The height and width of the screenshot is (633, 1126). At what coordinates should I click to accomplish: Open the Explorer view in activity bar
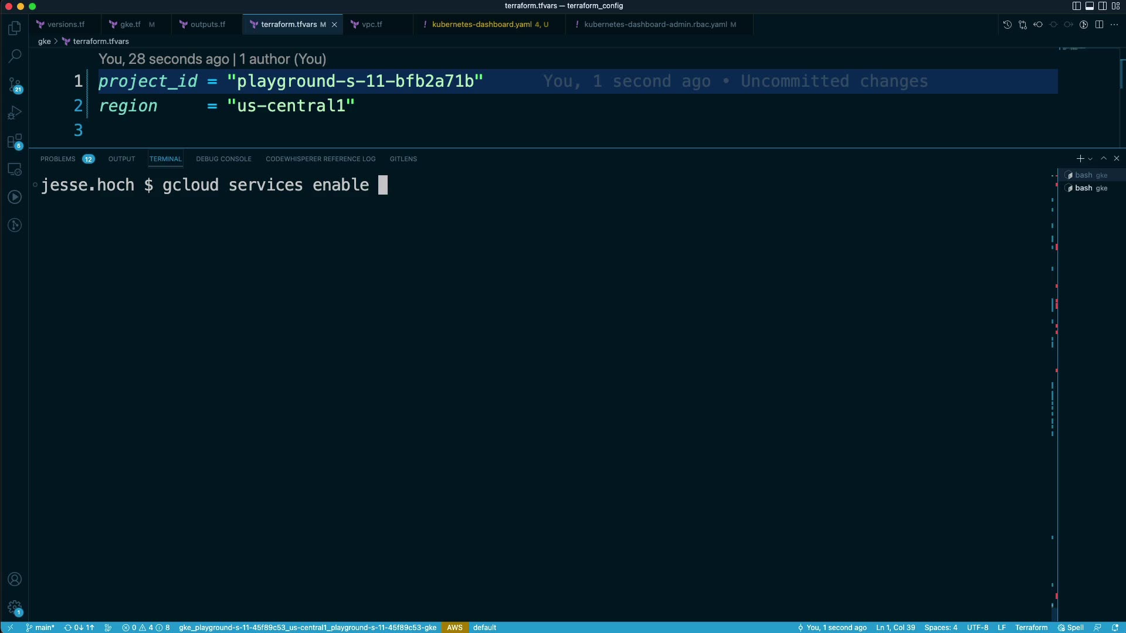[x=15, y=28]
